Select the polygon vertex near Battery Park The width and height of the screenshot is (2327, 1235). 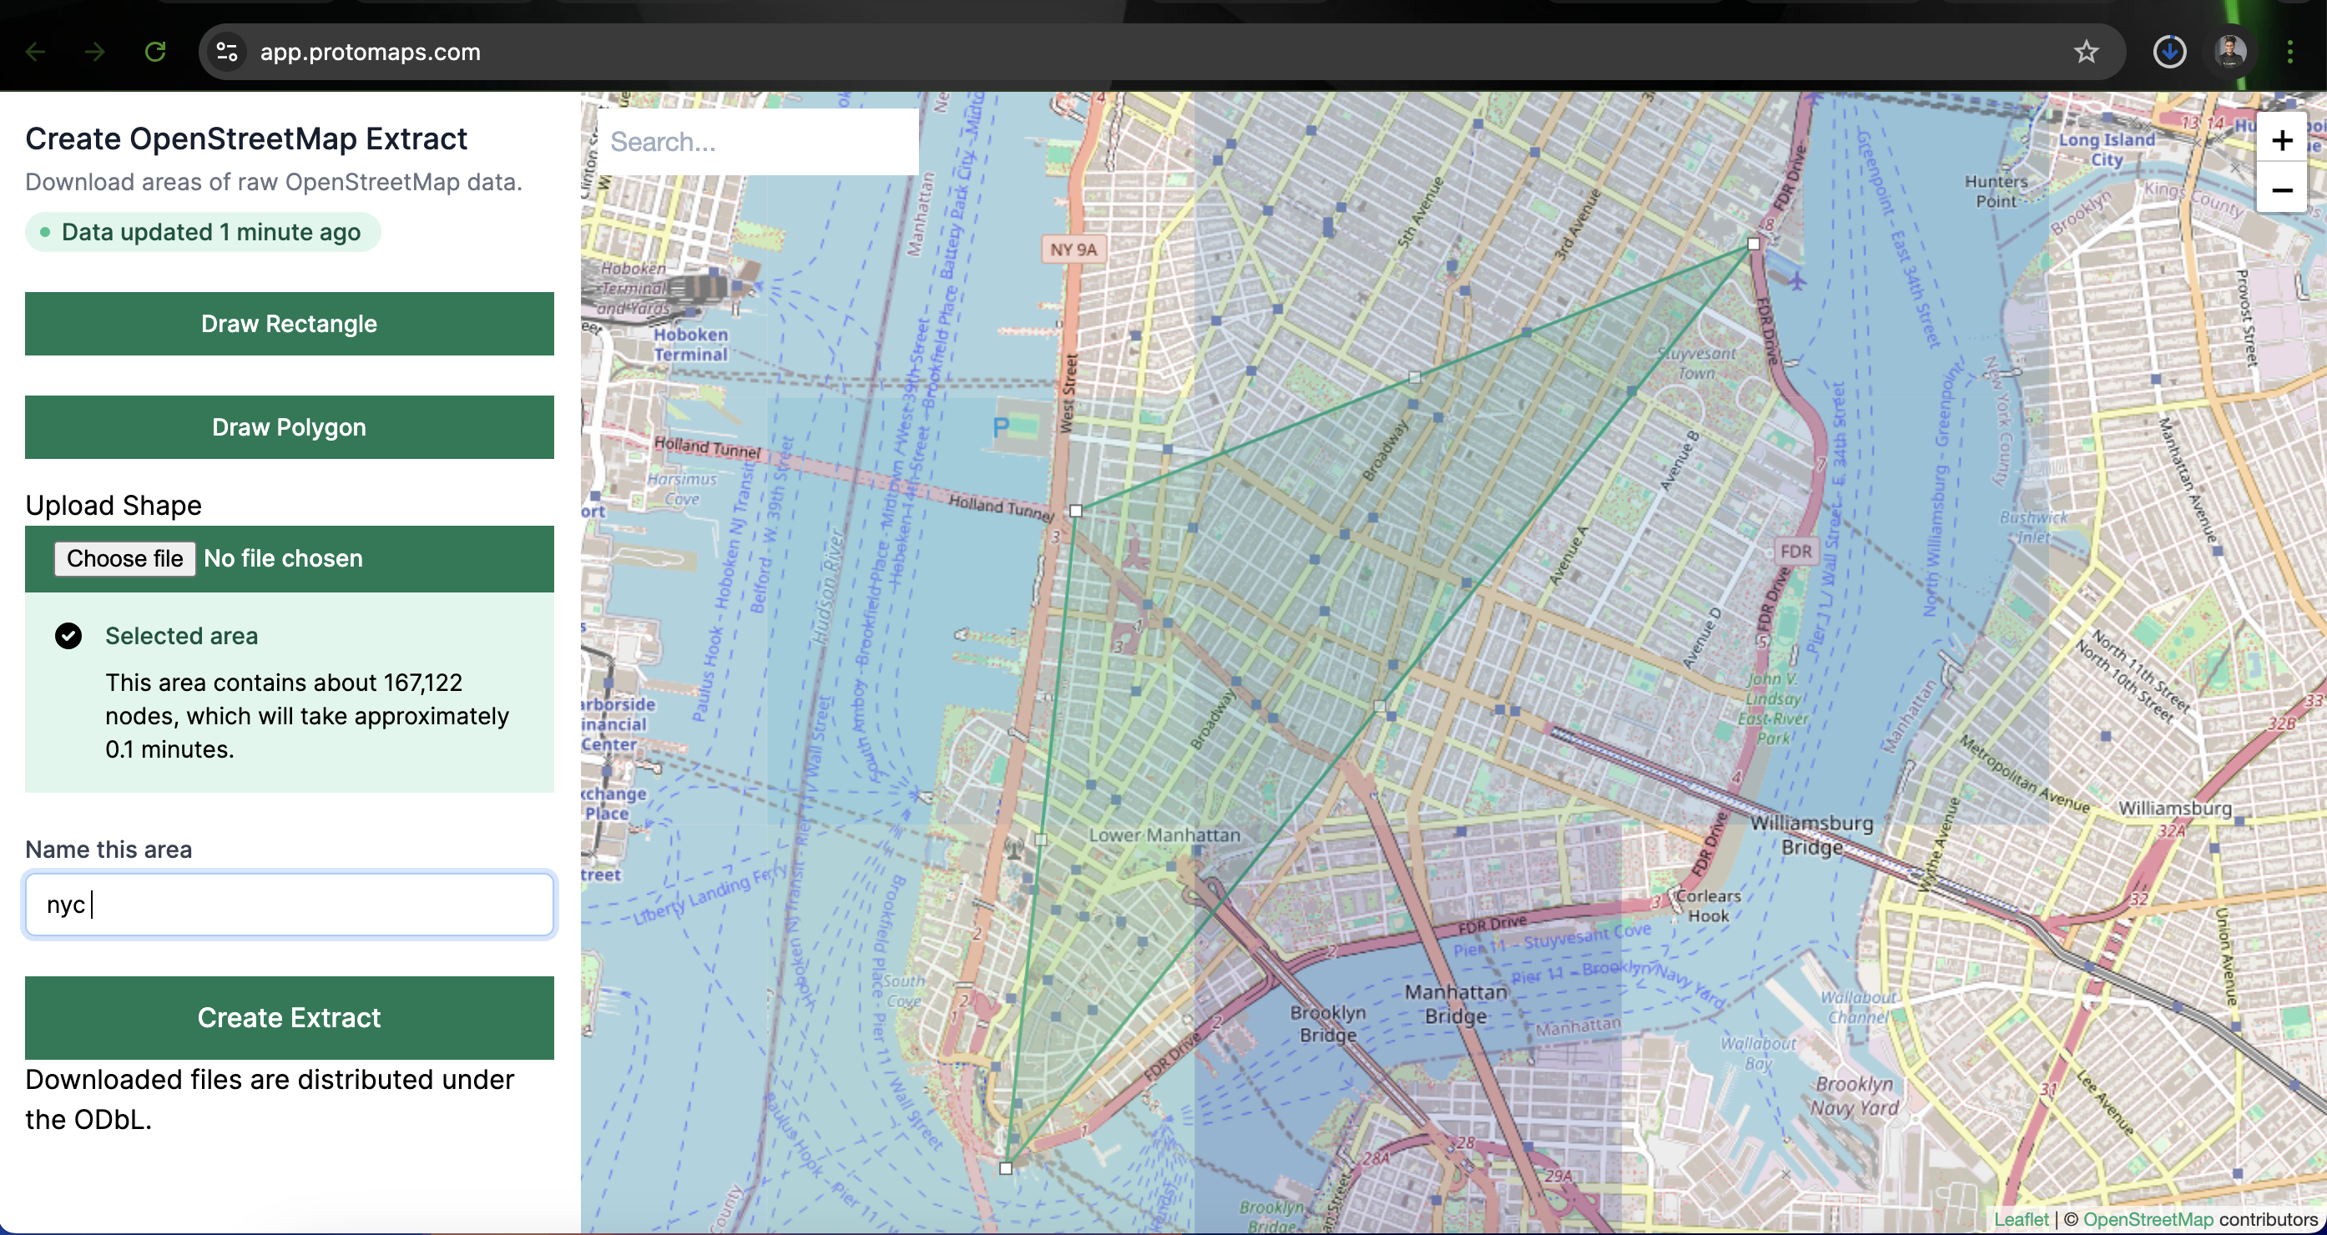(1006, 1167)
